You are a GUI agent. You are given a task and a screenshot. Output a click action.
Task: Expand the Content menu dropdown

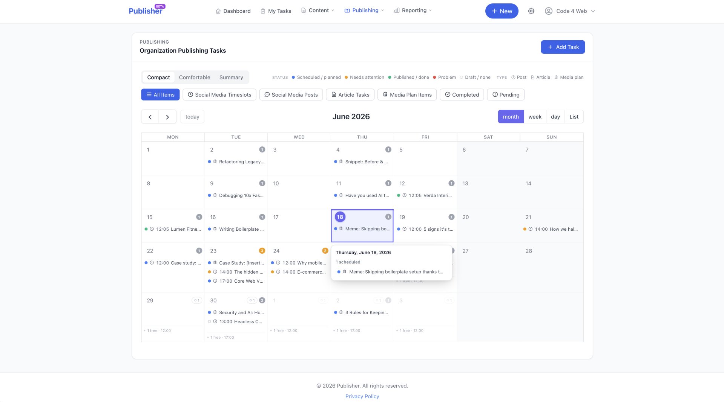pyautogui.click(x=318, y=11)
